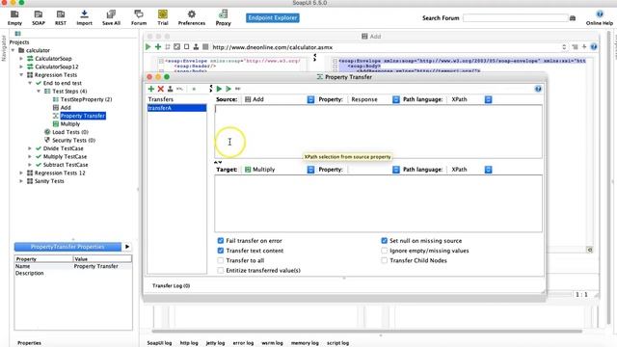Click the endpoint URL field in Add window
Image resolution: width=617 pixels, height=347 pixels.
click(x=387, y=47)
